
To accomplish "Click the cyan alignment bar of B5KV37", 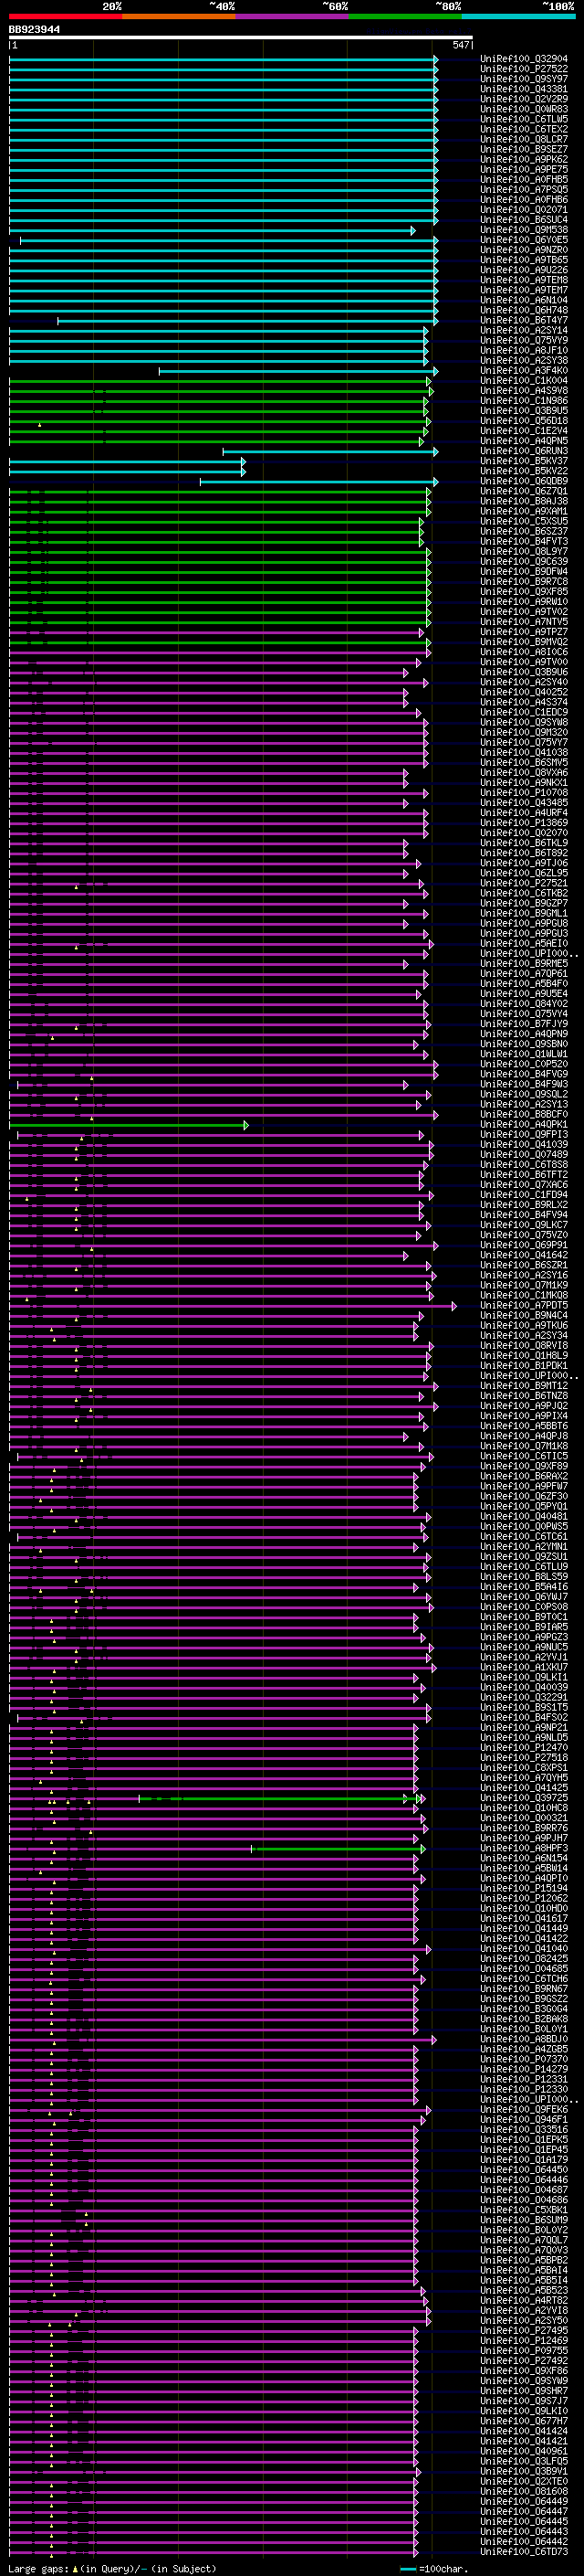I will [x=127, y=462].
